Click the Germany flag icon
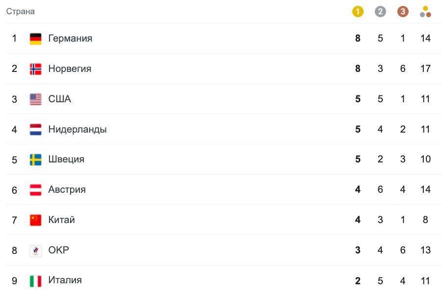The width and height of the screenshot is (442, 295). coord(35,39)
